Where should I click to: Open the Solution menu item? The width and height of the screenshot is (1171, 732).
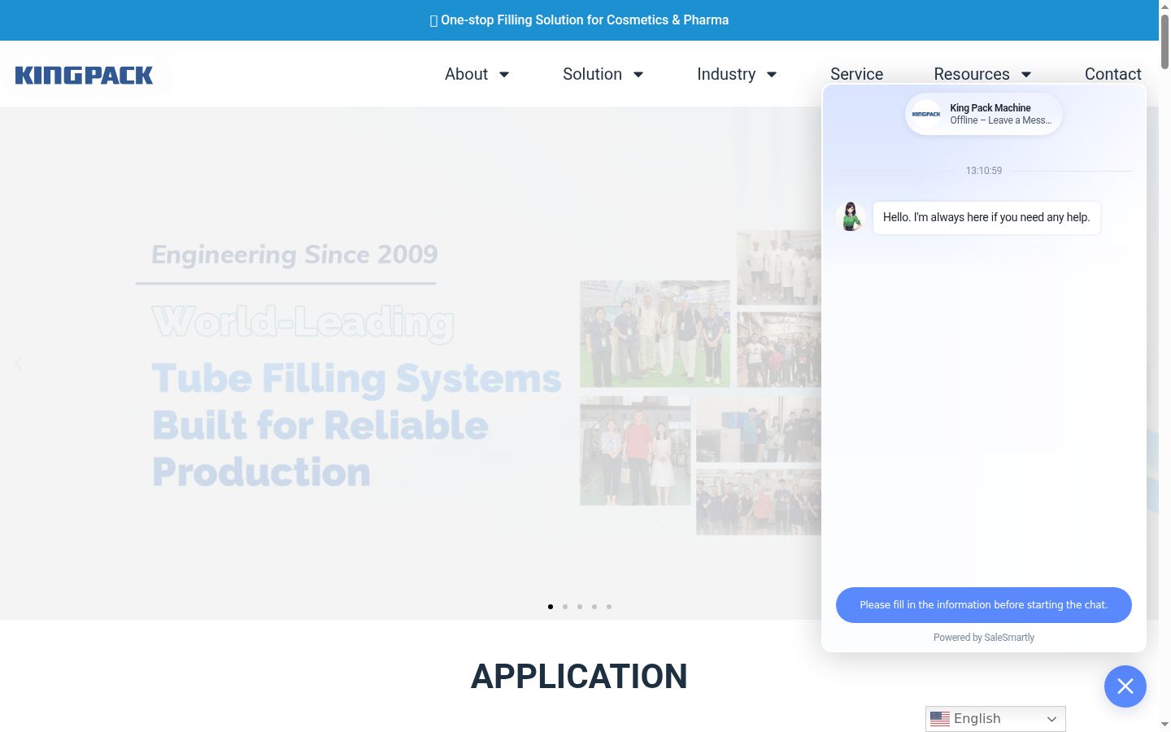point(592,74)
